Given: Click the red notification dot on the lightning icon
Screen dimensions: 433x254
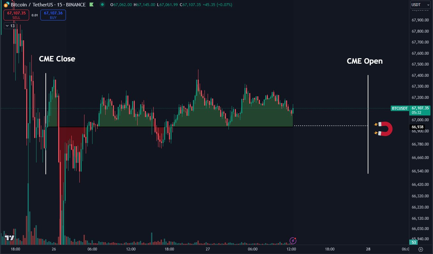Looking at the screenshot, I should click(x=295, y=238).
